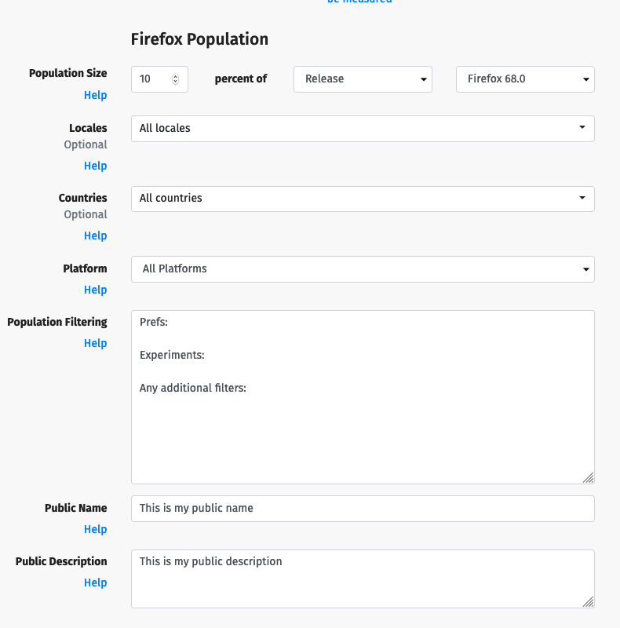The image size is (620, 628).
Task: Click the Public Description textarea resize handle
Action: click(x=588, y=601)
